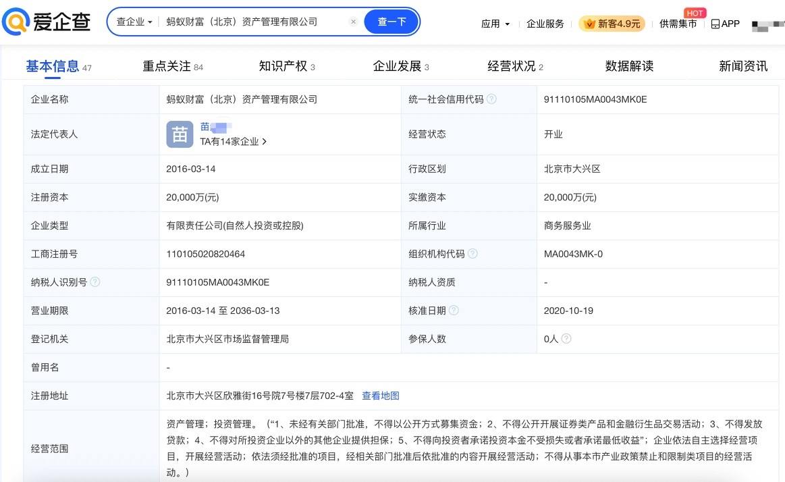Open 企业服务 in top navigation
Viewport: 785px width, 482px height.
[x=545, y=24]
